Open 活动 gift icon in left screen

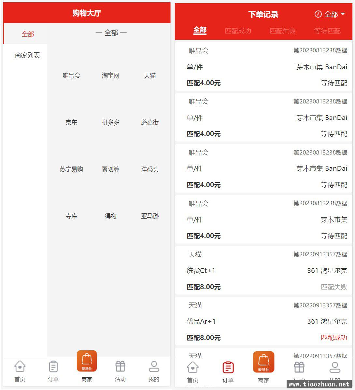(x=120, y=366)
